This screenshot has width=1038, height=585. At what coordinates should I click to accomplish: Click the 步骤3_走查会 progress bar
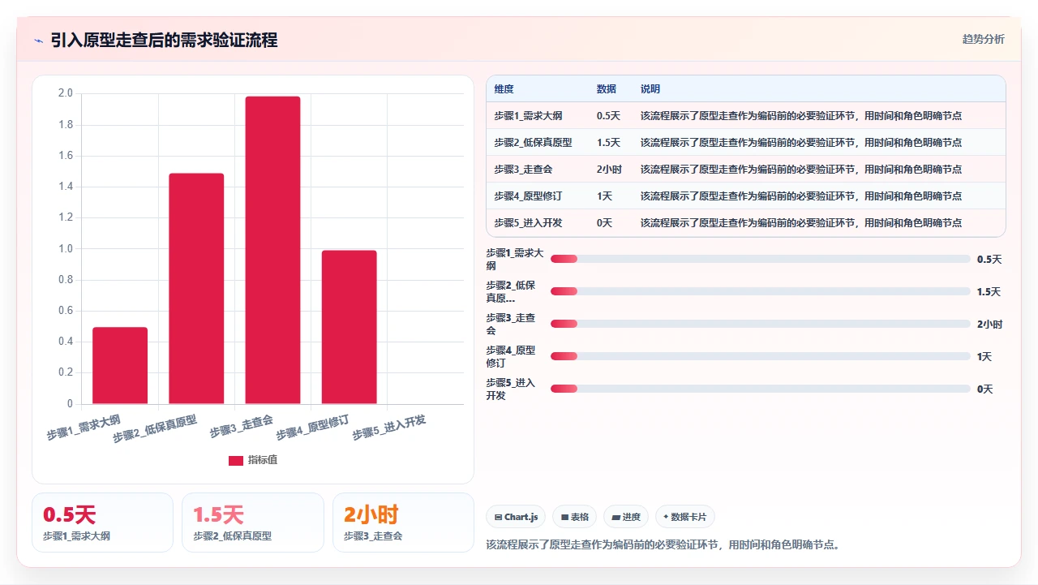click(x=761, y=324)
